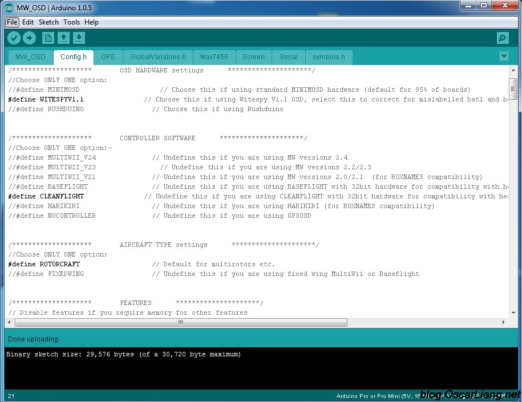Switch to the Serial tab
Image resolution: width=522 pixels, height=402 pixels.
(x=288, y=57)
